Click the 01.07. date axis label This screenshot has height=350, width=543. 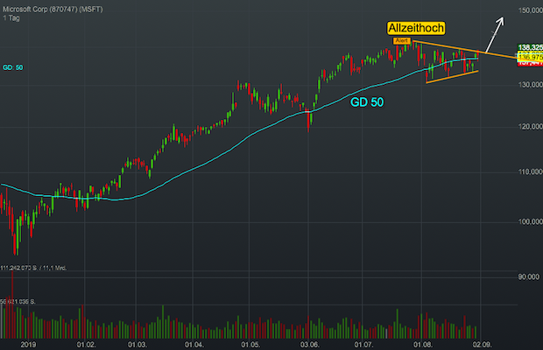coord(364,345)
